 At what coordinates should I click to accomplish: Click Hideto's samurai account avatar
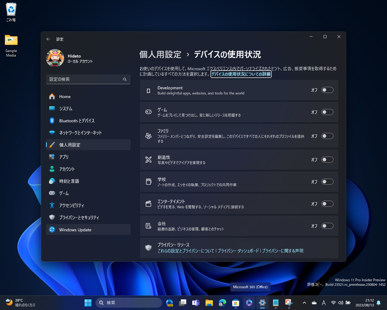coord(55,58)
